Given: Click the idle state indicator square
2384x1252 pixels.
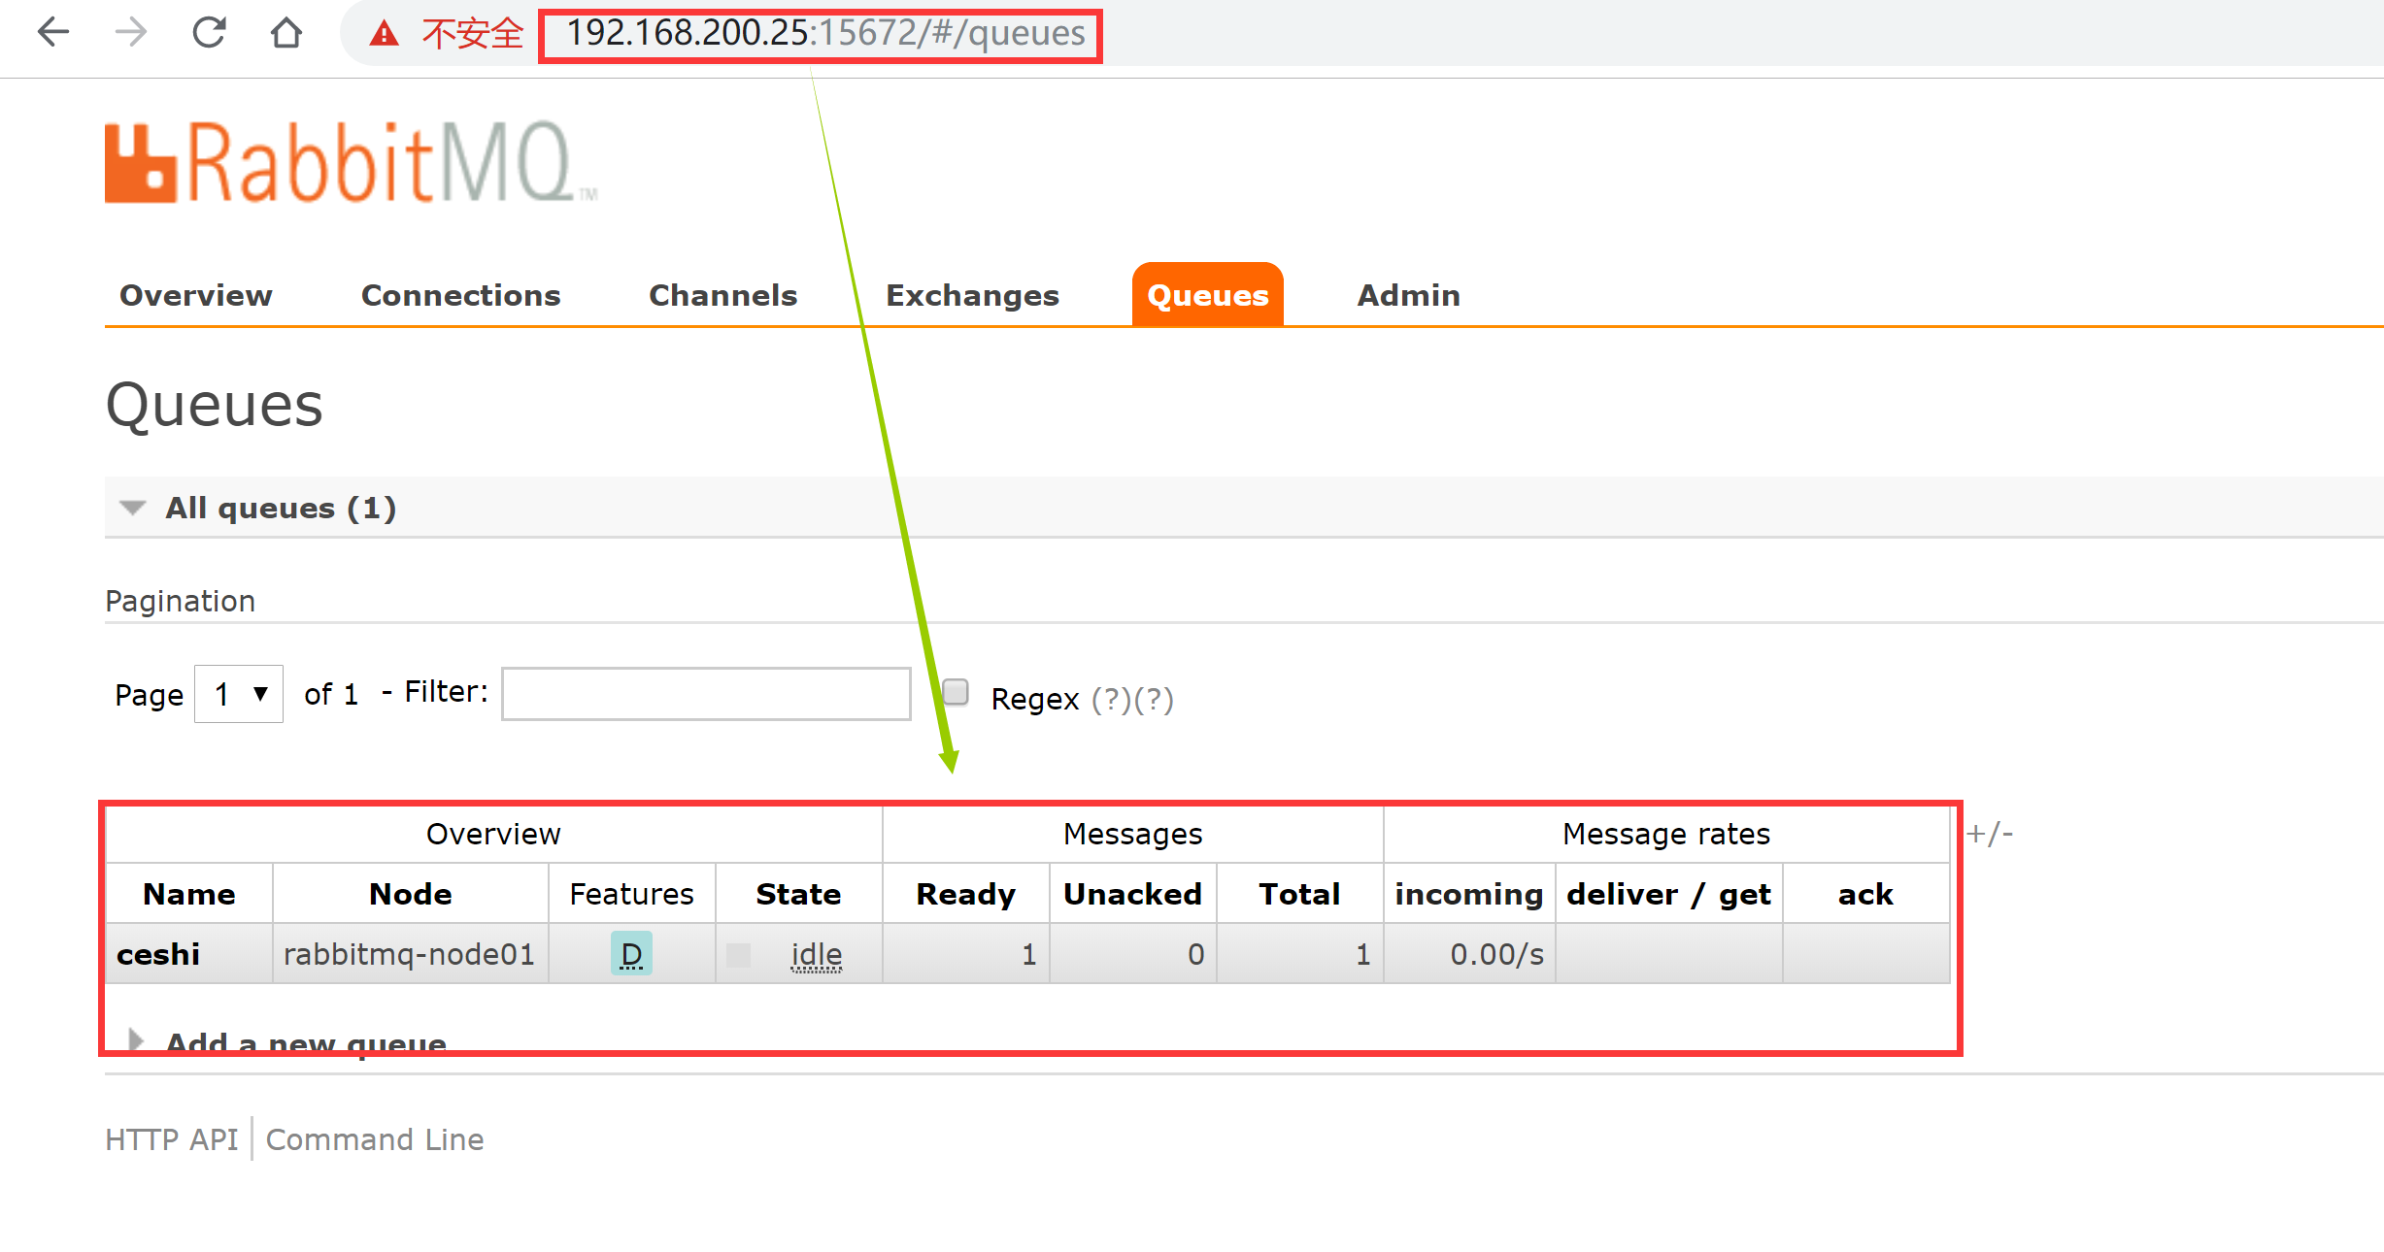Looking at the screenshot, I should tap(739, 954).
